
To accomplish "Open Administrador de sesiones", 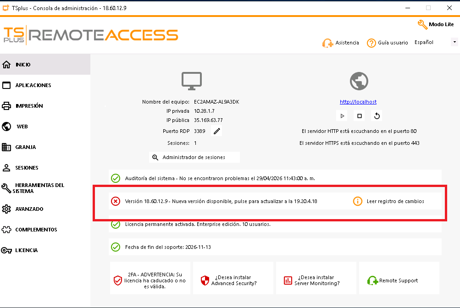I will point(194,157).
